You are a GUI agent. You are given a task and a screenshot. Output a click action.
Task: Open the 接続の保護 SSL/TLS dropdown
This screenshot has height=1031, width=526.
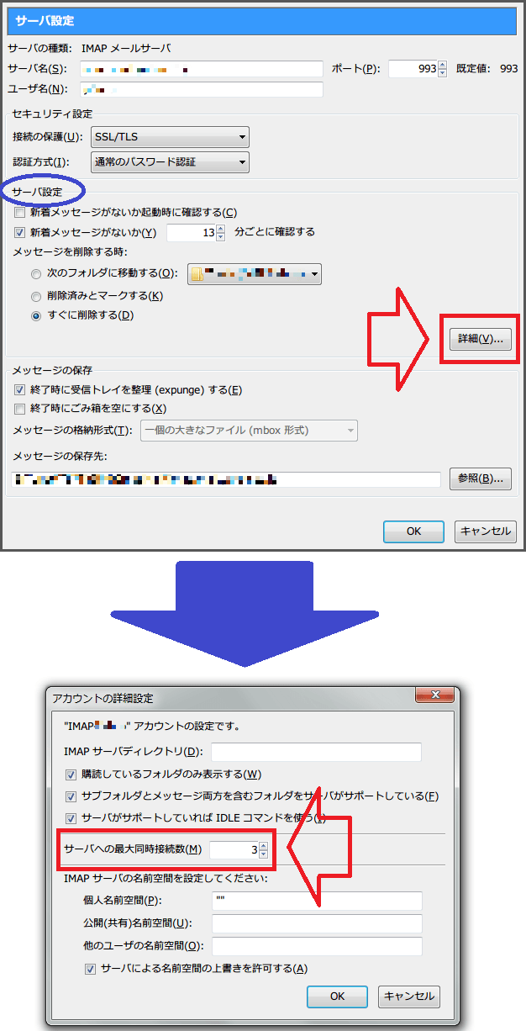170,137
